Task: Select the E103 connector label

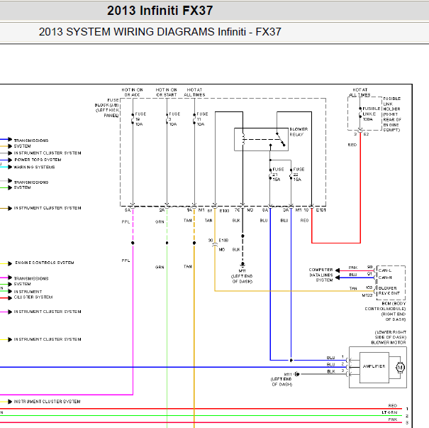Action: pos(224,211)
